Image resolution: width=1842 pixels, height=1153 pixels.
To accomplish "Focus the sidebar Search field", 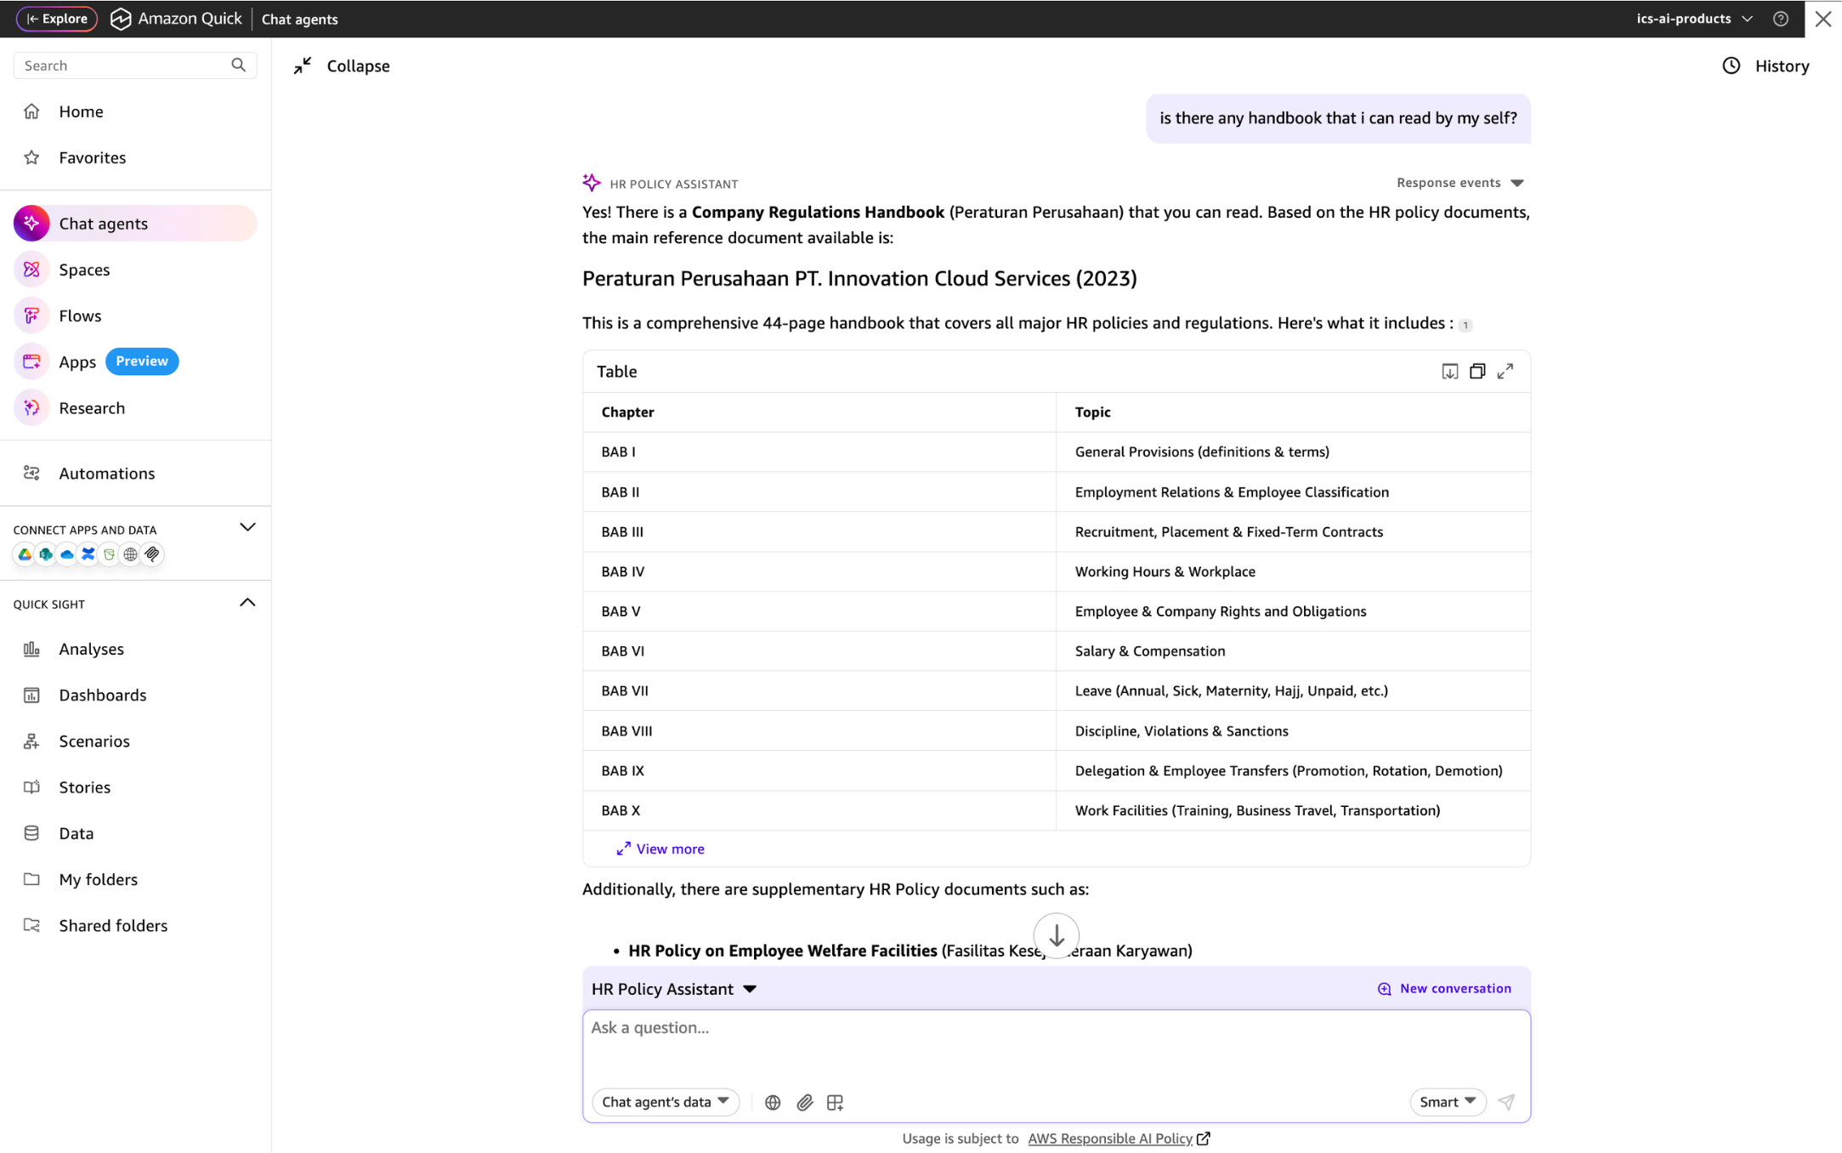I will 135,65.
